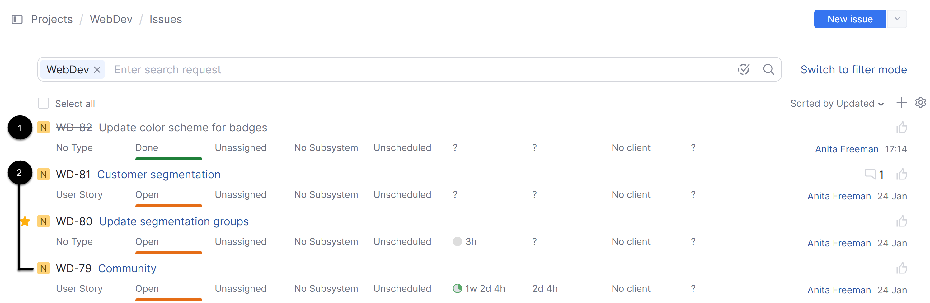930x303 pixels.
Task: Remove the WebDev search filter chip
Action: click(97, 69)
